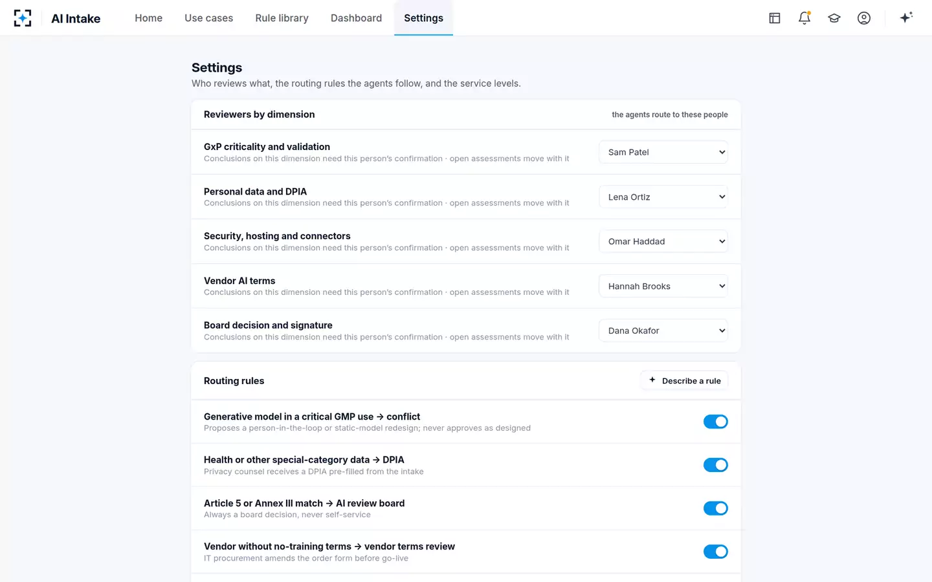Image resolution: width=932 pixels, height=582 pixels.
Task: Open the Rule library tab
Action: pos(282,18)
